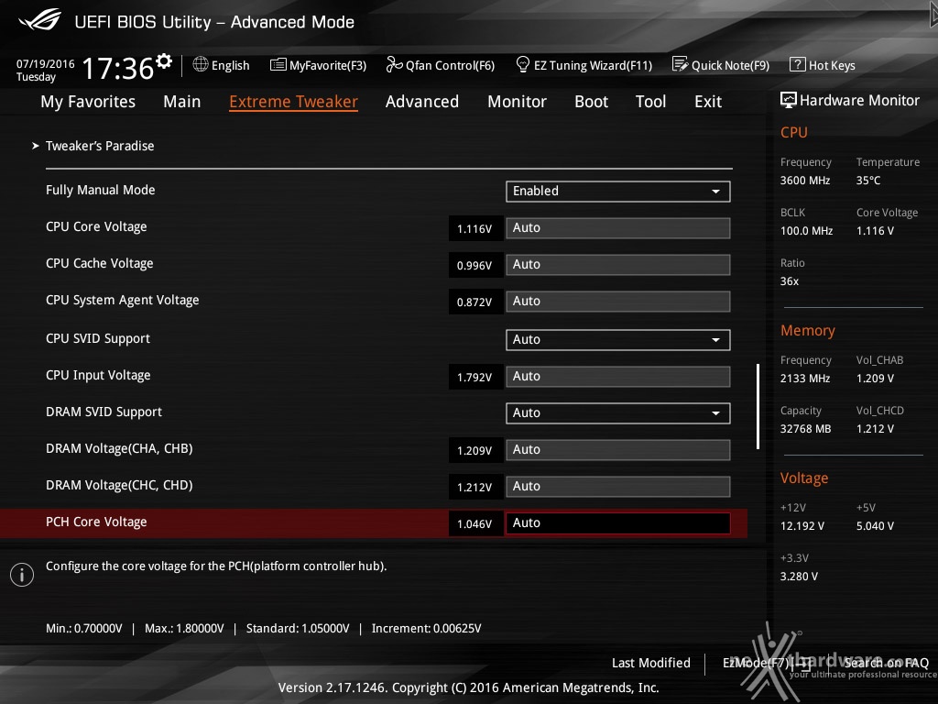Click CPU Input Voltage input field
Screen dimensions: 938x704
pos(618,377)
